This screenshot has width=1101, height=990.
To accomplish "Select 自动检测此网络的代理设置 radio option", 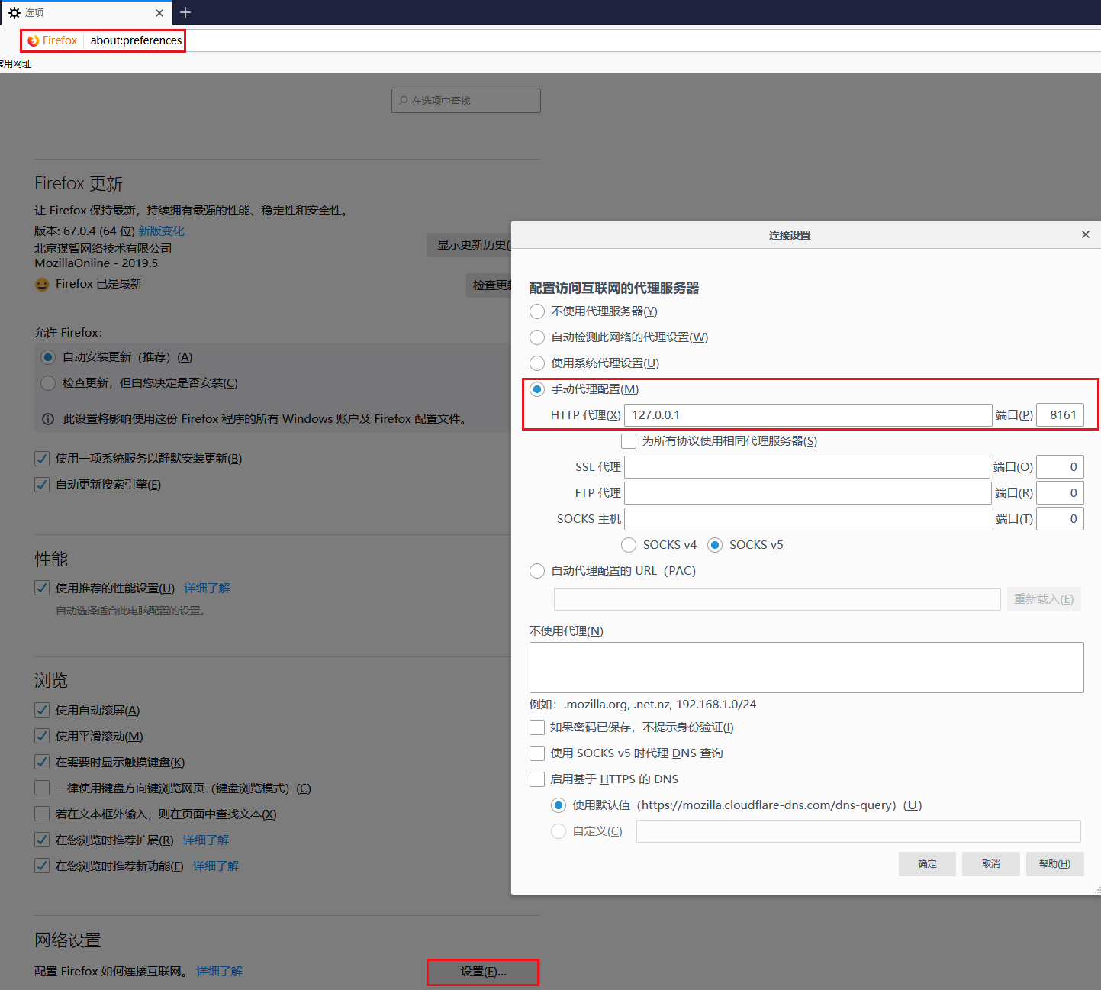I will pos(537,337).
